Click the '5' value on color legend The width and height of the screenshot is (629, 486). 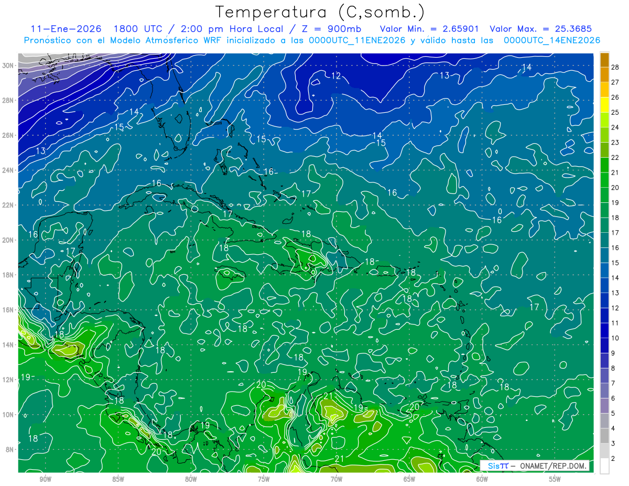pos(613,413)
